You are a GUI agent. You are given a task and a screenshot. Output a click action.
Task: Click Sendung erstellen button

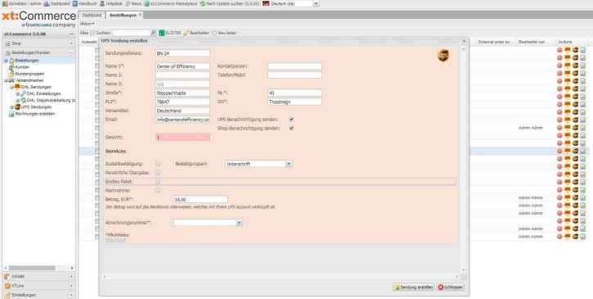click(413, 288)
